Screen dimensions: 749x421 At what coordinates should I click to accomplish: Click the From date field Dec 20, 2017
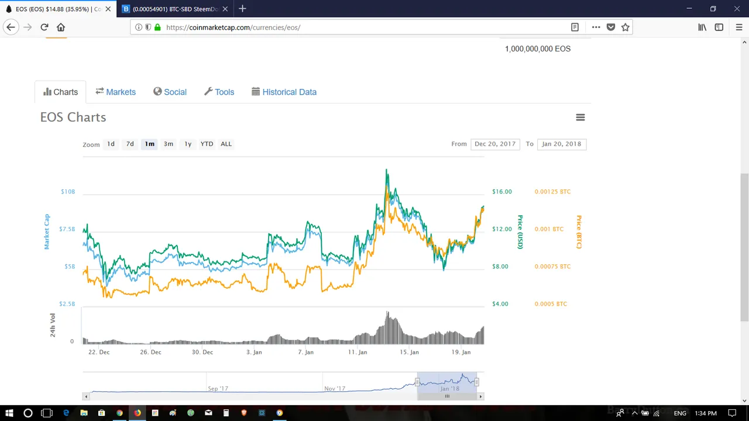click(x=495, y=144)
